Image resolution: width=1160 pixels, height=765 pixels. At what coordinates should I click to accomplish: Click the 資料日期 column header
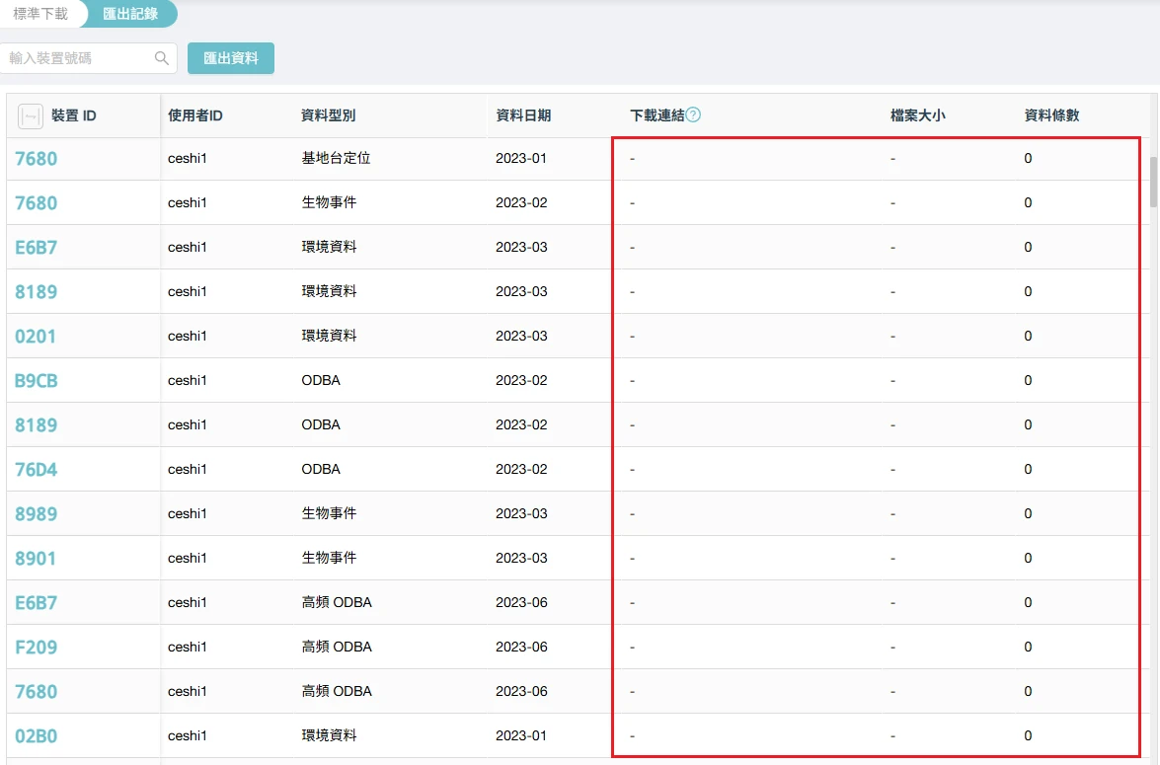coord(523,115)
